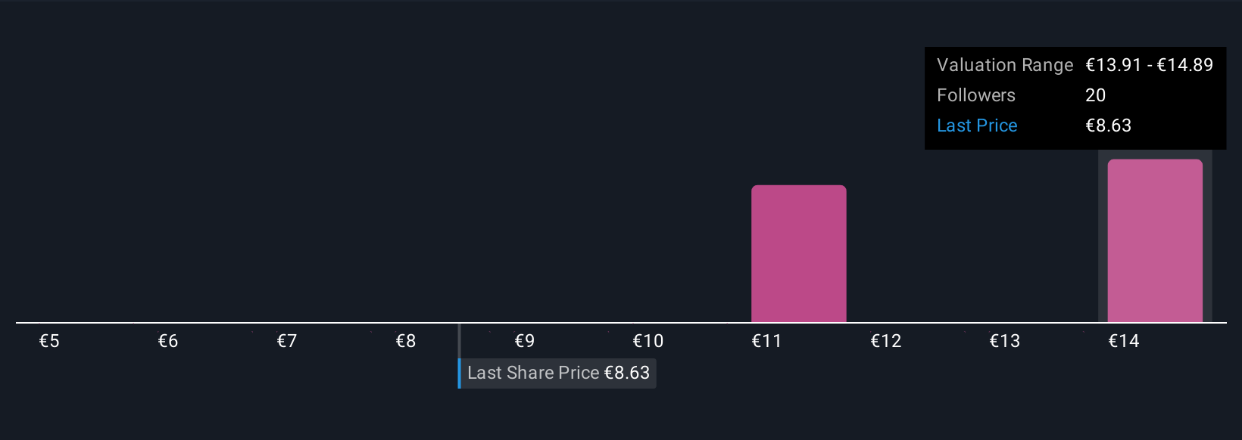Click the €7 axis label
Viewport: 1242px width, 440px height.
pyautogui.click(x=287, y=341)
